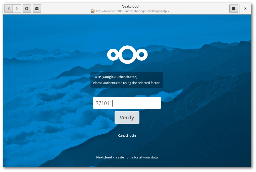Reload the Nextcloud login page
256x172 pixels.
click(27, 9)
